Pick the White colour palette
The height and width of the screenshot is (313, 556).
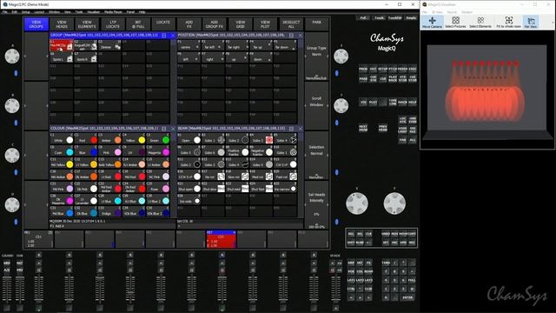click(62, 140)
